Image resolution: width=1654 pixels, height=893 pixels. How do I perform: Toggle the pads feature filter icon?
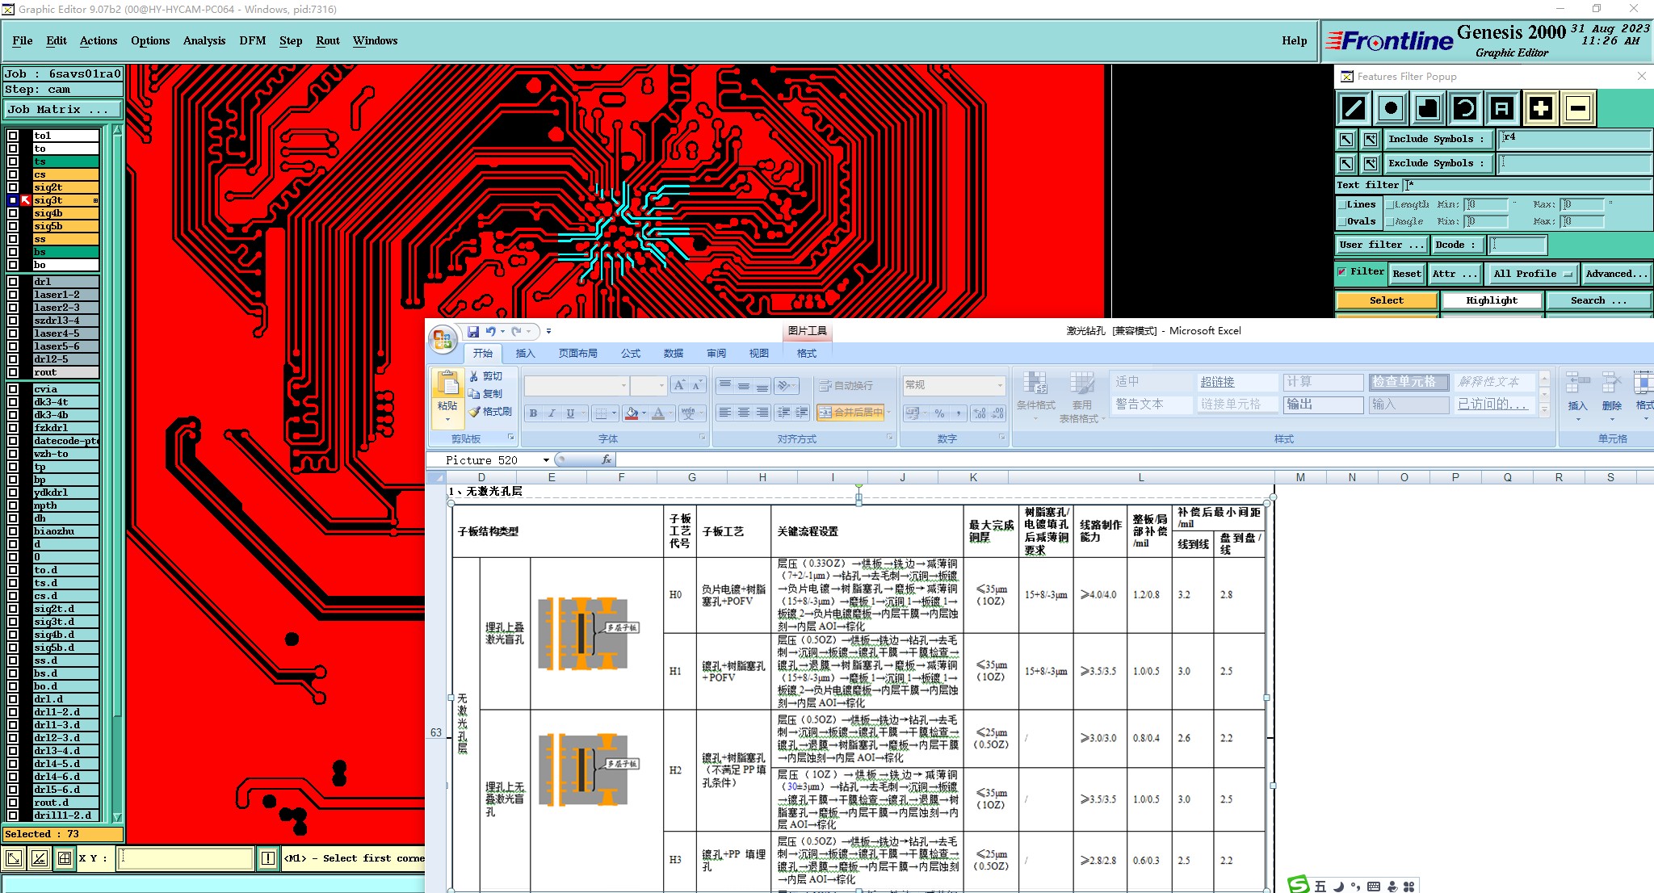pos(1391,108)
